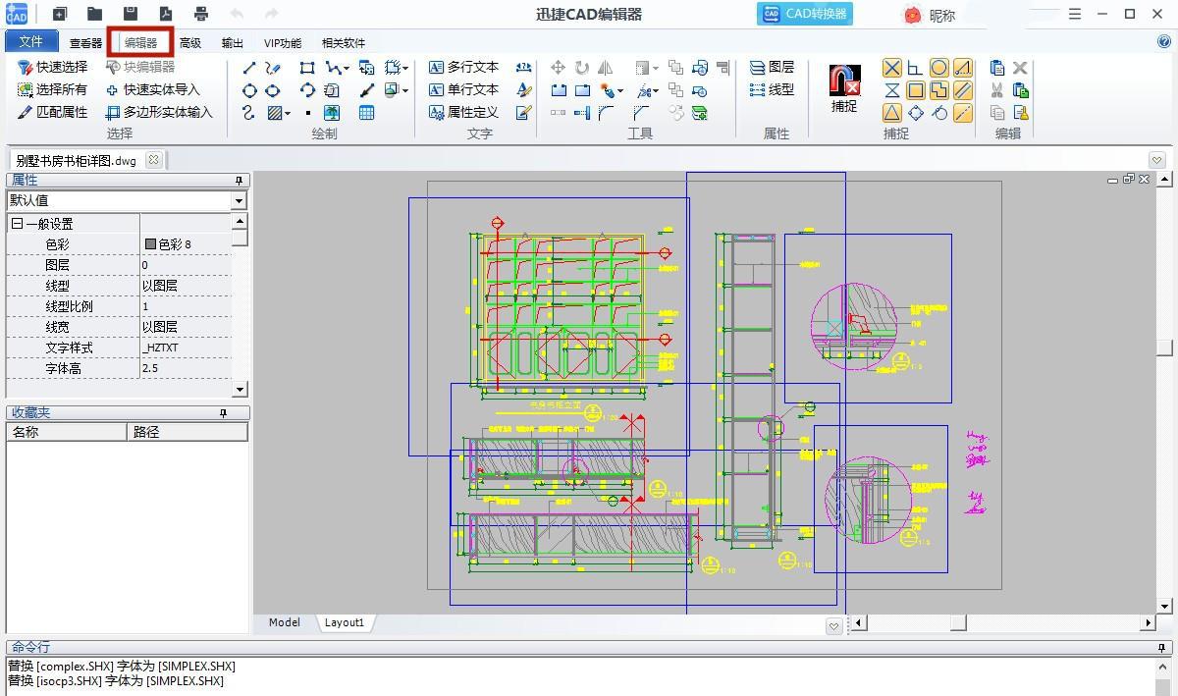1178x696 pixels.
Task: Expand the polyline tool dropdown arrow
Action: coord(347,69)
